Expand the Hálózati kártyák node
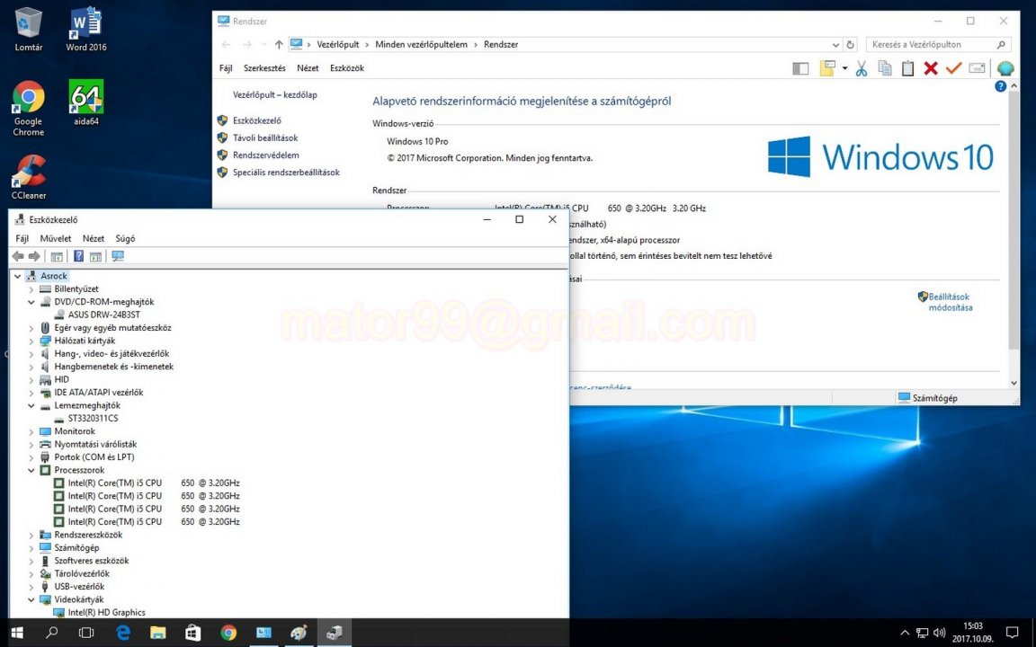Viewport: 1036px width, 647px height. pyautogui.click(x=31, y=341)
